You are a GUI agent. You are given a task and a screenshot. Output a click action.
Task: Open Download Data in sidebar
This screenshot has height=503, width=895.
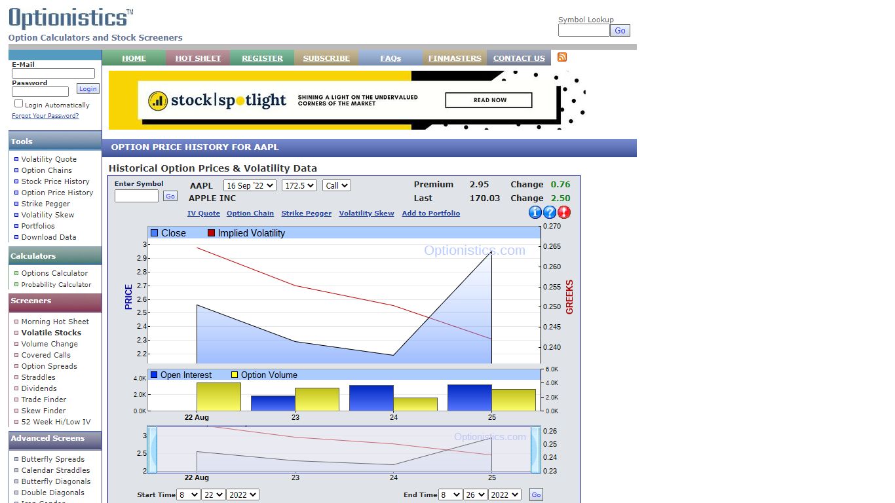pos(48,237)
